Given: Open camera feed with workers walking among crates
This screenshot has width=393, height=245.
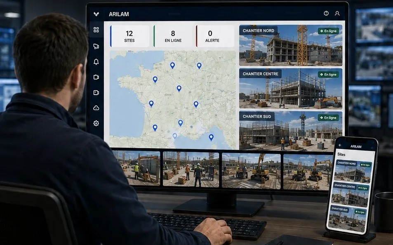Looking at the screenshot, I should pyautogui.click(x=191, y=169).
